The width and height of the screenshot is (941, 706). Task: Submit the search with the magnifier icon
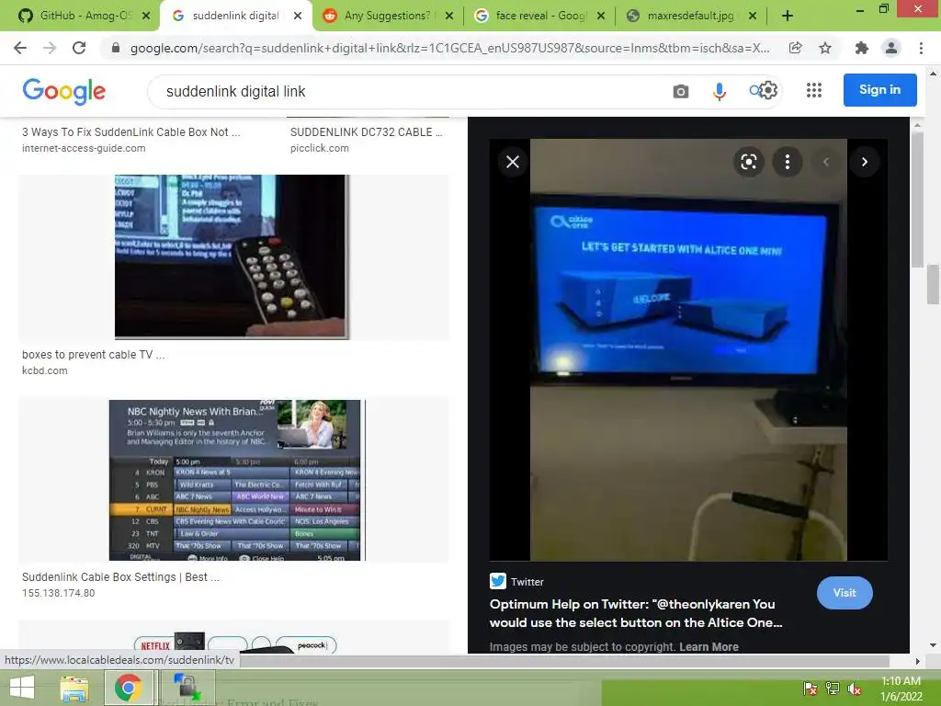tap(755, 91)
